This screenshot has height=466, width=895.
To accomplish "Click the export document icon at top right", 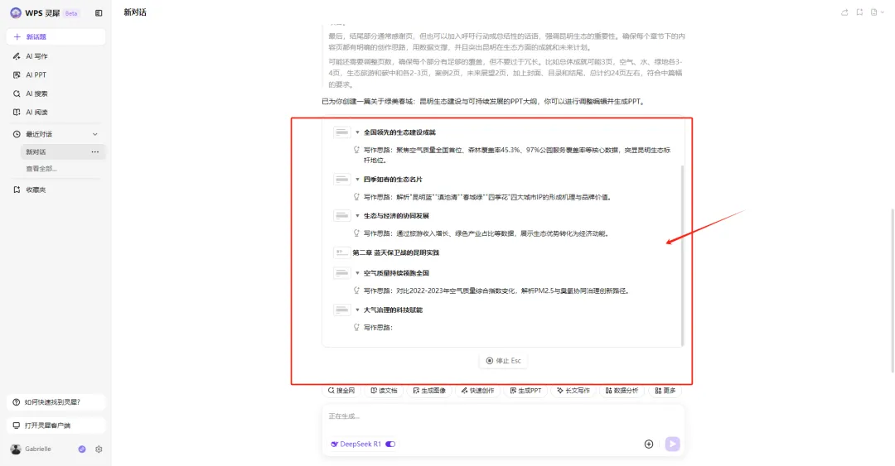I will [x=873, y=12].
